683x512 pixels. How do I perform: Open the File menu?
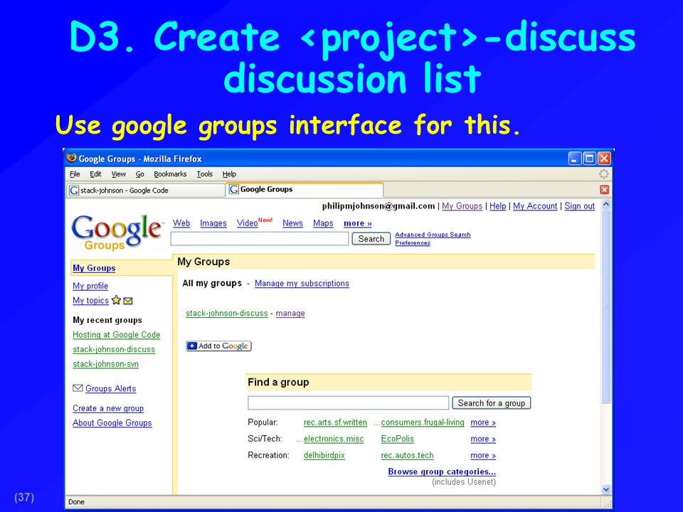click(x=75, y=174)
